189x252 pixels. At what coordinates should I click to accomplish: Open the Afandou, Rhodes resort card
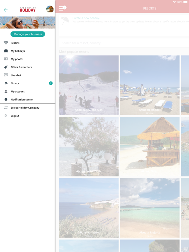(x=150, y=85)
